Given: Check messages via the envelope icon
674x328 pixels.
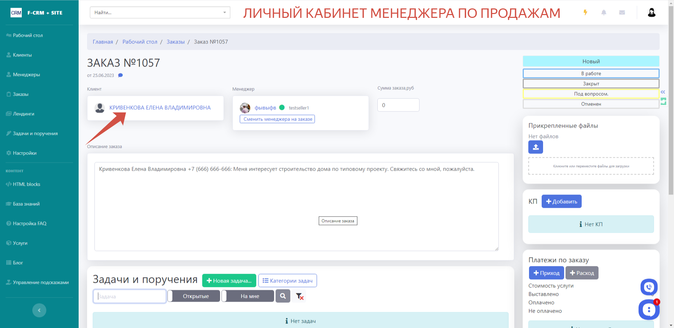Looking at the screenshot, I should [x=622, y=12].
